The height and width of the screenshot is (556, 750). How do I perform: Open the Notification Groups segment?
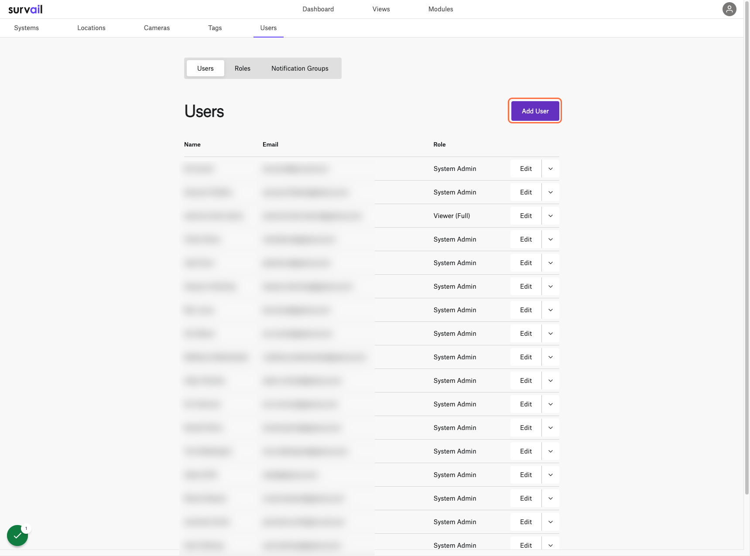[x=300, y=68]
